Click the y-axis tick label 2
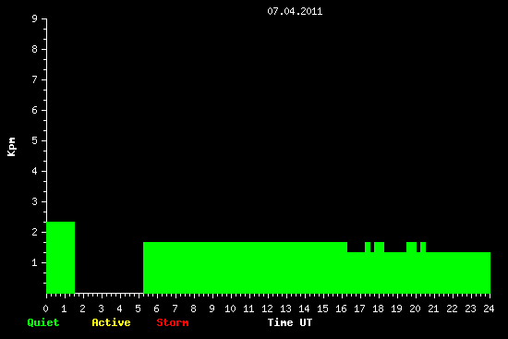Screen dimensions: 508x339 (x=35, y=233)
